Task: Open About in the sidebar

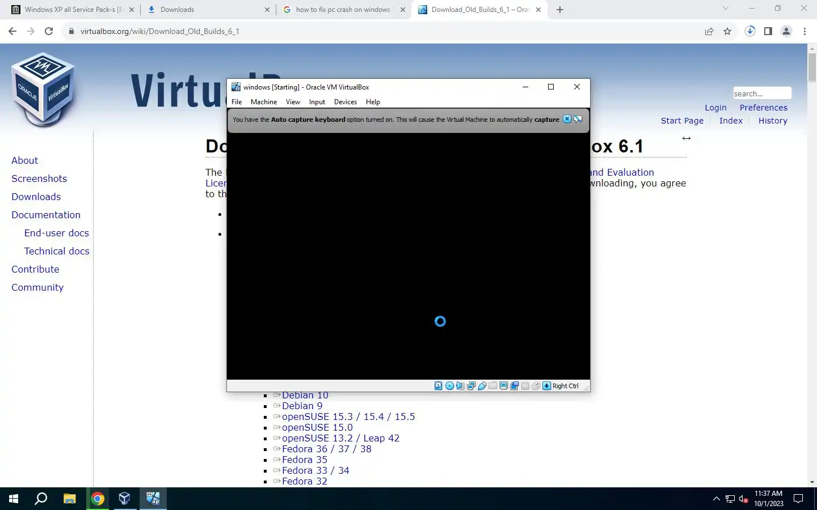Action: (x=25, y=160)
